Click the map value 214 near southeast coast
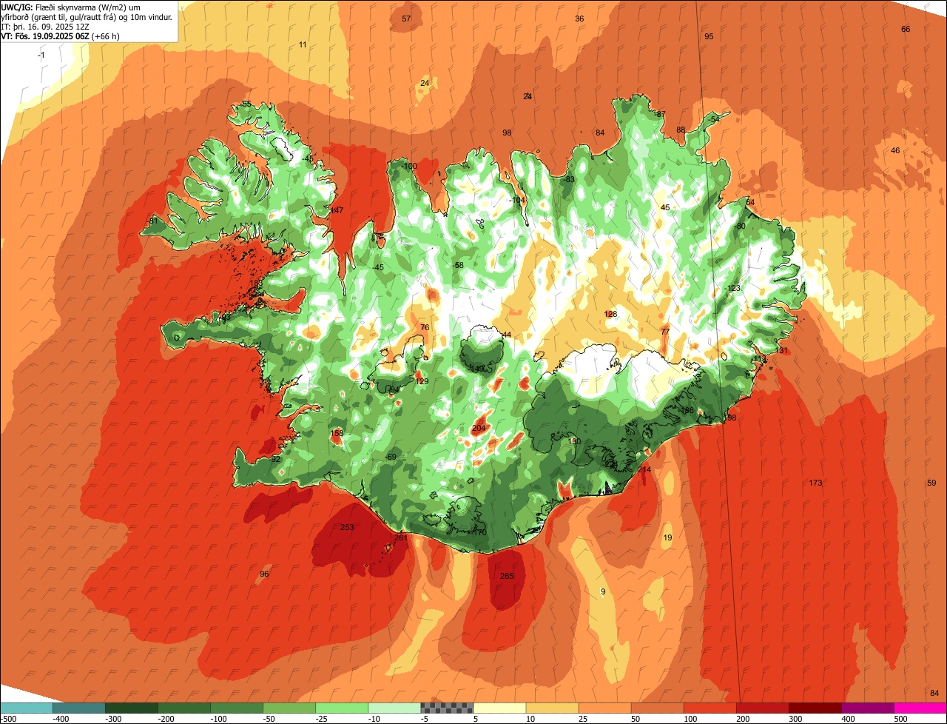 [644, 469]
